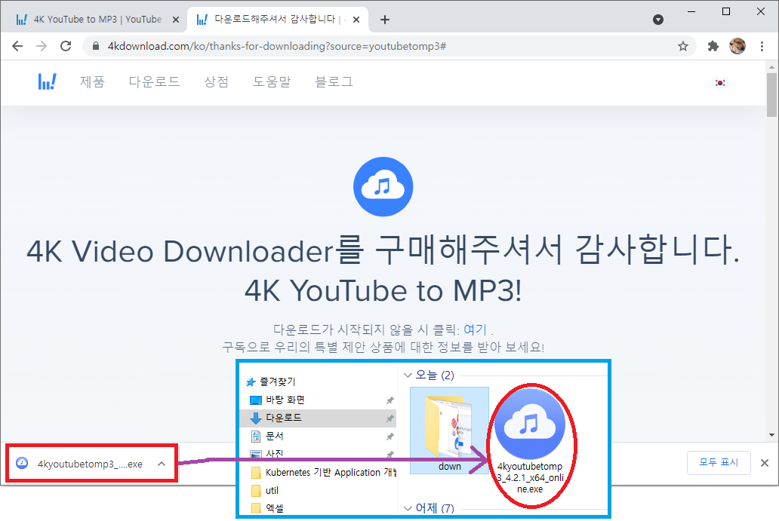779x521 pixels.
Task: Click the page vertical scrollbar thumb
Action: coord(771,95)
